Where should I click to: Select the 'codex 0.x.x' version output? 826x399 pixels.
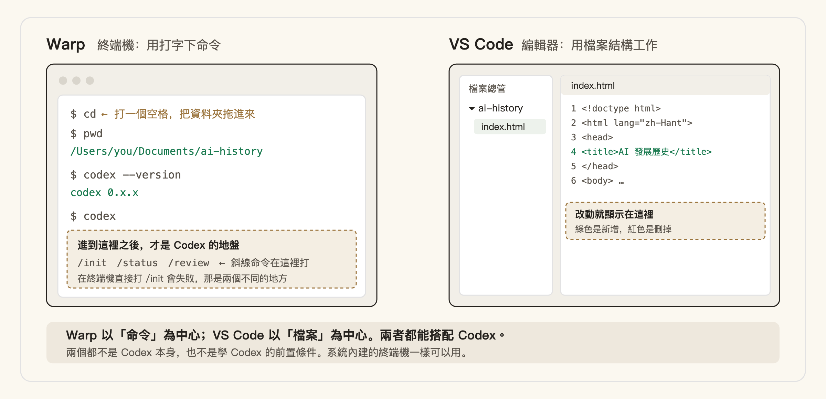104,193
